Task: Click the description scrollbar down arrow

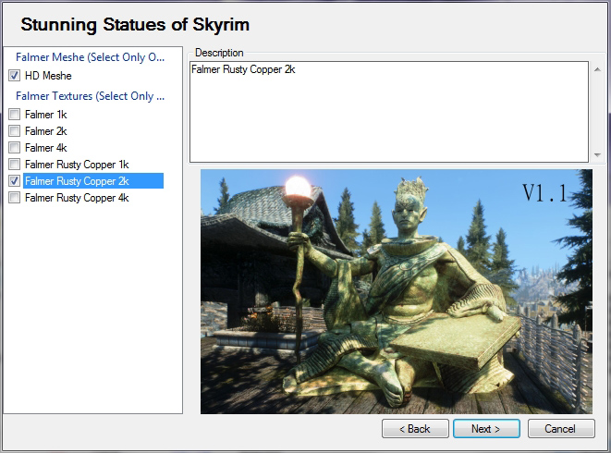Action: tap(597, 154)
